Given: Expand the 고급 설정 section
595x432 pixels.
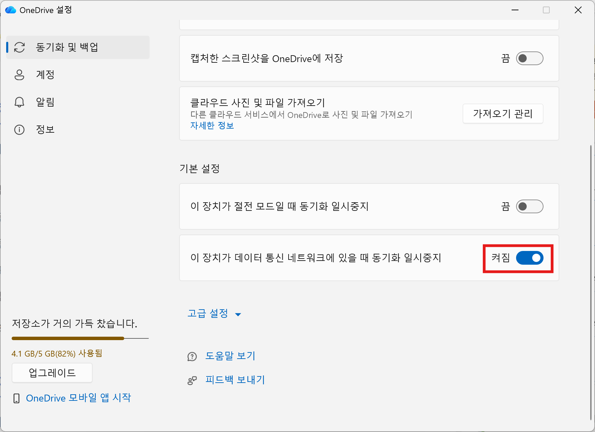Looking at the screenshot, I should [x=214, y=313].
